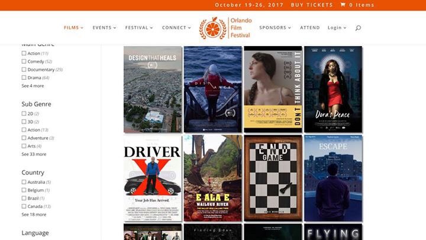Enable the Drama genre filter
Image resolution: width=426 pixels, height=240 pixels.
pos(24,77)
